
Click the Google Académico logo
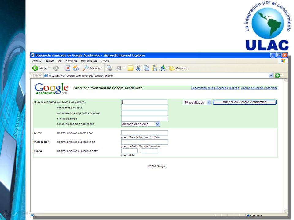tap(52, 89)
